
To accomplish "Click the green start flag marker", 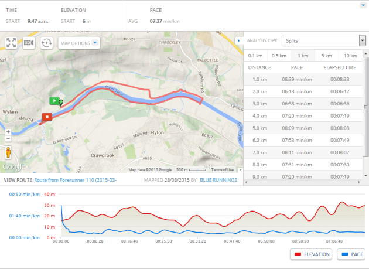I will [x=54, y=101].
